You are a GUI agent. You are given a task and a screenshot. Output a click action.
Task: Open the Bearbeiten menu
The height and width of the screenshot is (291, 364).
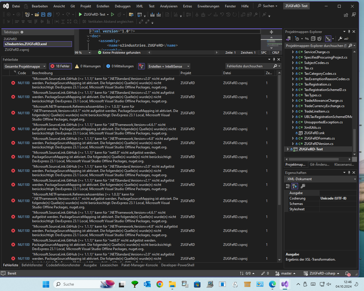coord(40,6)
